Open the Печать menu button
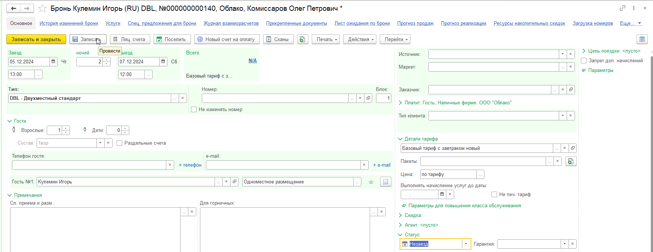The width and height of the screenshot is (653, 252). point(326,39)
